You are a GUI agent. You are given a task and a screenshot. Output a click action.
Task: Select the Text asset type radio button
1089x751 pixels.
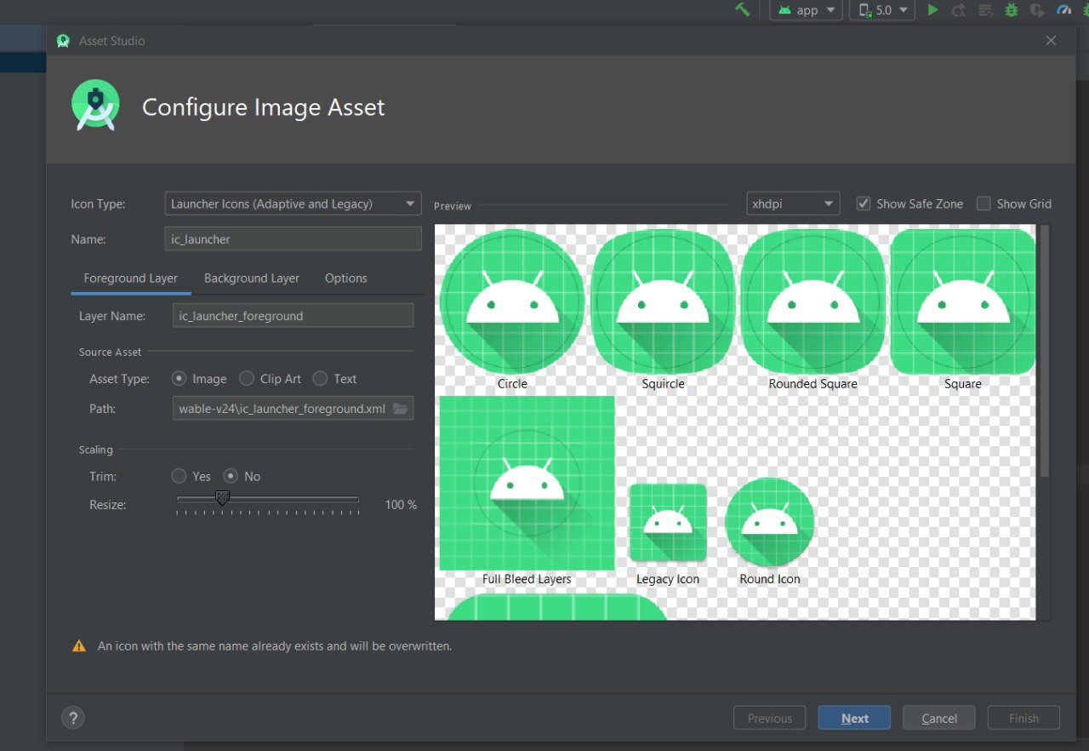pyautogui.click(x=320, y=379)
